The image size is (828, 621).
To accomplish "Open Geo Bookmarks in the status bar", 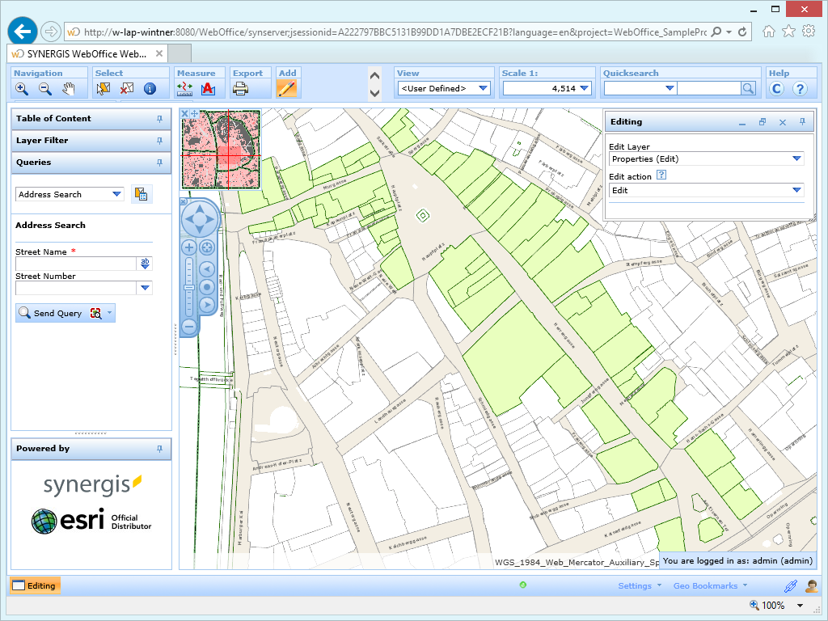I will point(708,585).
